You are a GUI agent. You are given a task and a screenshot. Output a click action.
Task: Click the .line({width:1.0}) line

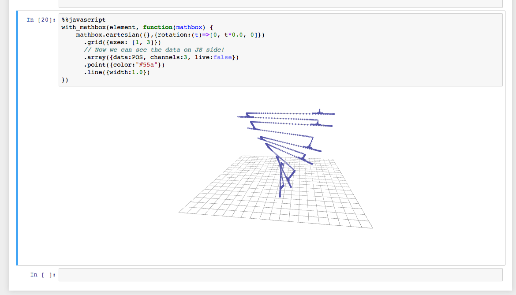[x=116, y=72]
